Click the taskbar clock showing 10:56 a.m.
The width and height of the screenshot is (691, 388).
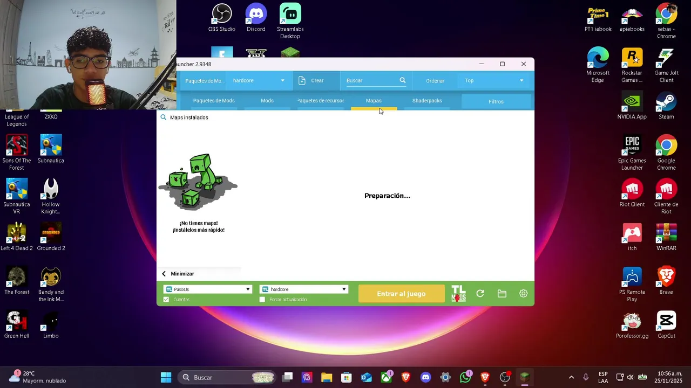tap(669, 377)
